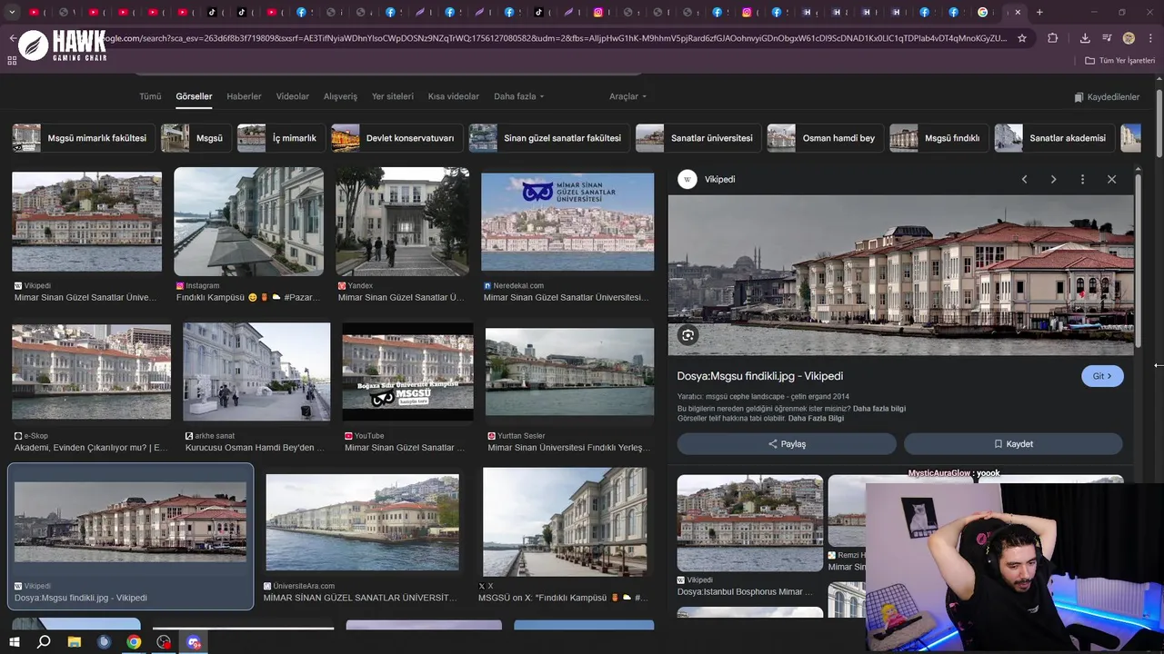This screenshot has width=1164, height=654.
Task: Open the tab search dropdown arrow
Action: (12, 12)
